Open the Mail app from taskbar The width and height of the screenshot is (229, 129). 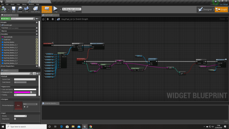79,127
